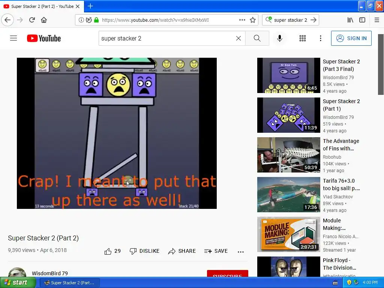This screenshot has width=384, height=288.
Task: Click the SIGN IN button
Action: [x=351, y=38]
